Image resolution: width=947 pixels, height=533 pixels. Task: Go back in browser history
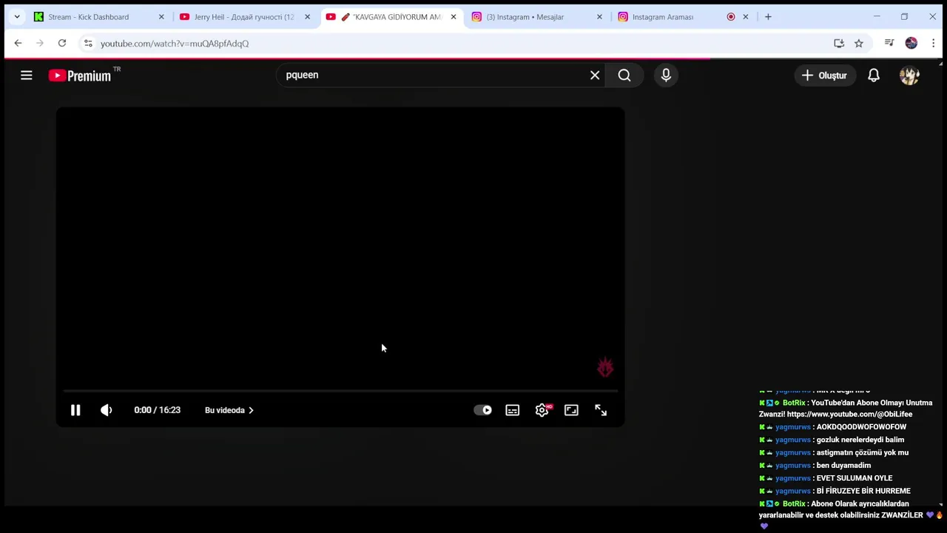pyautogui.click(x=18, y=44)
